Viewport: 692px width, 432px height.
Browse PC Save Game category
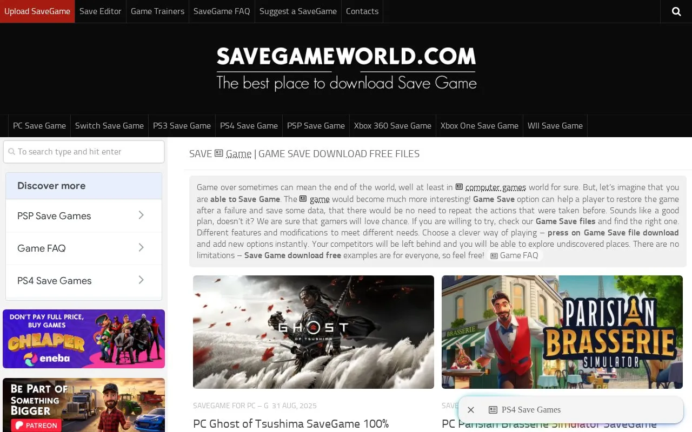(x=39, y=126)
